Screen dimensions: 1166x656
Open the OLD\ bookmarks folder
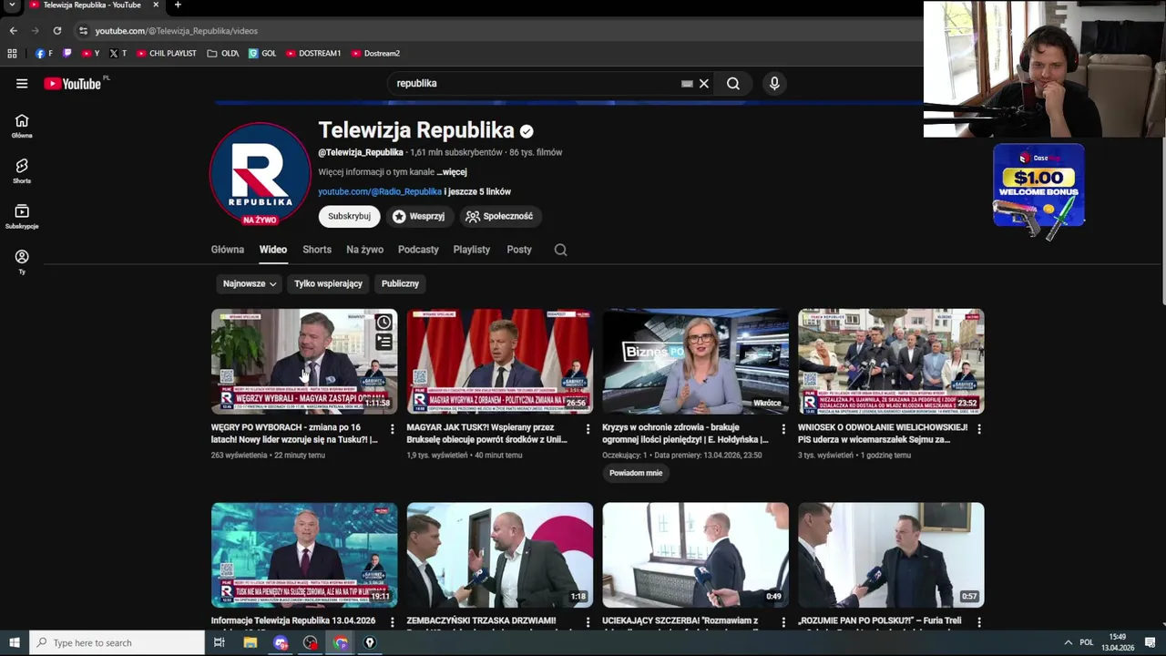pos(223,54)
